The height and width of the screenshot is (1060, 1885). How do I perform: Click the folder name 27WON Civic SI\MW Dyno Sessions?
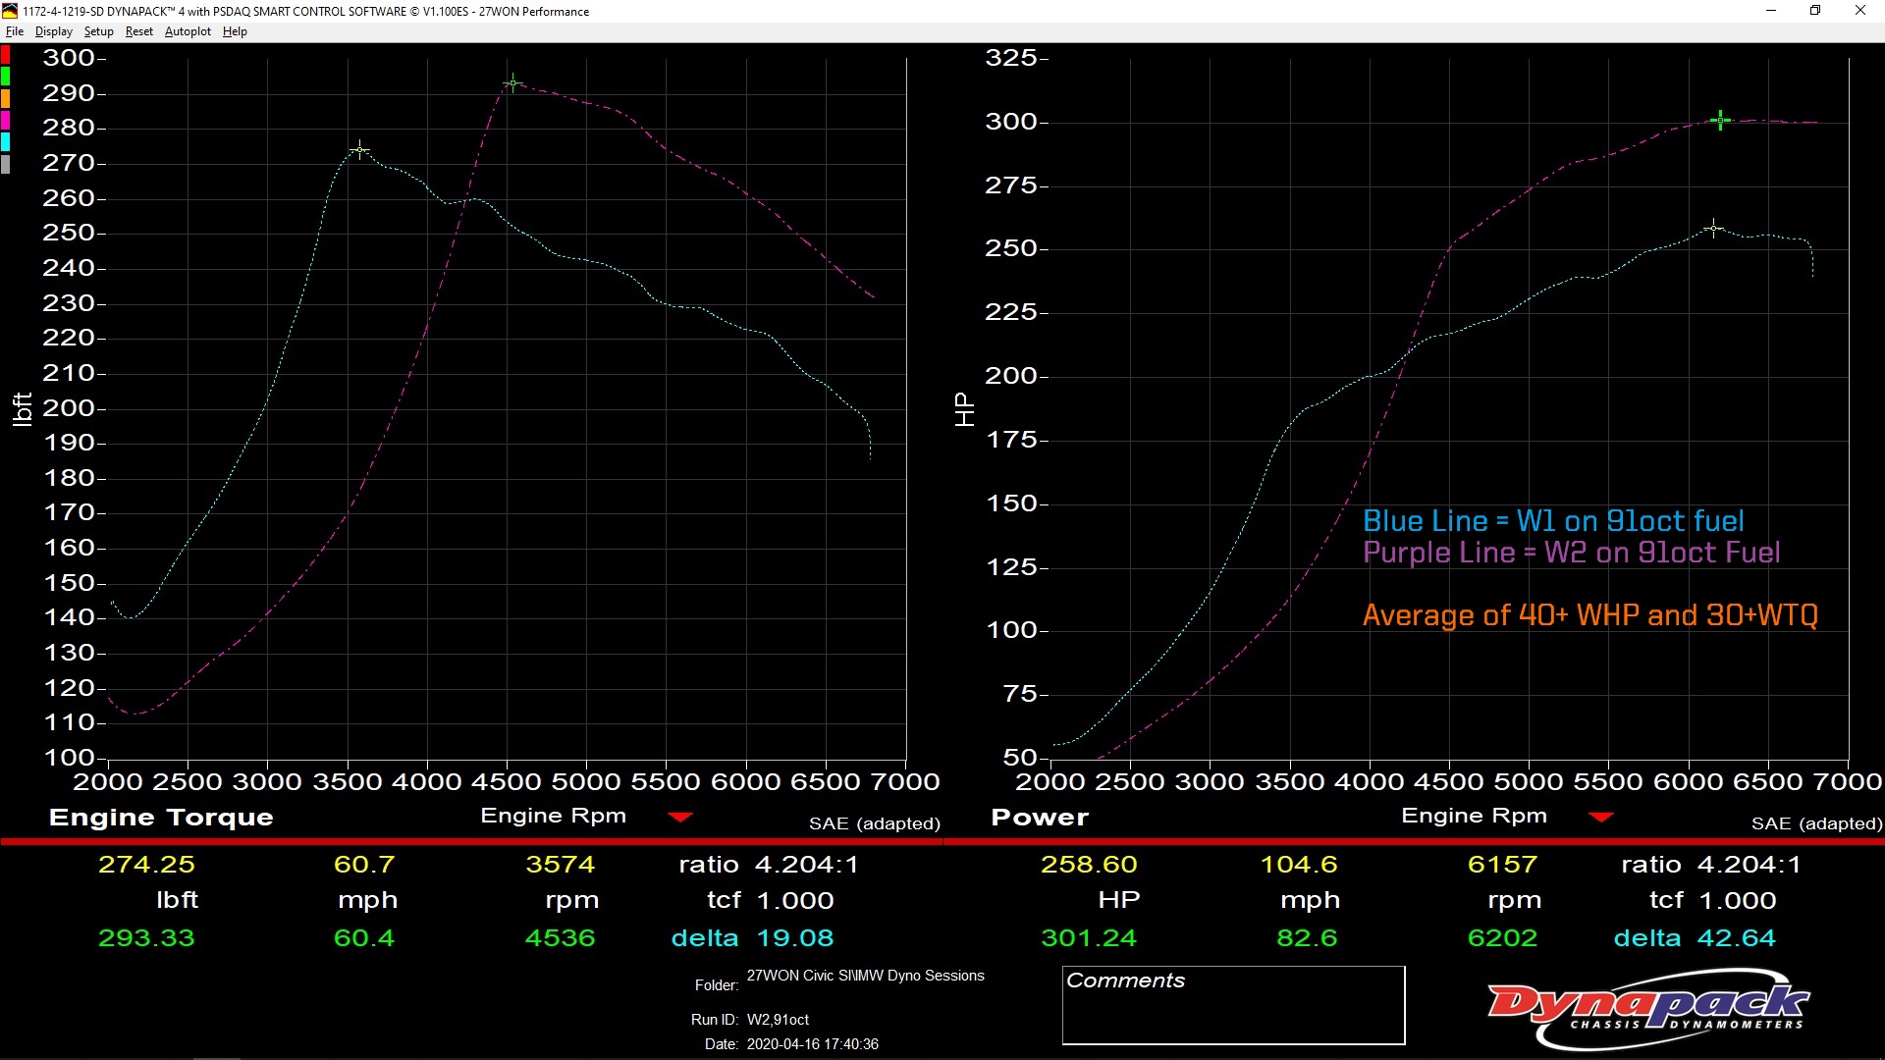pos(865,976)
